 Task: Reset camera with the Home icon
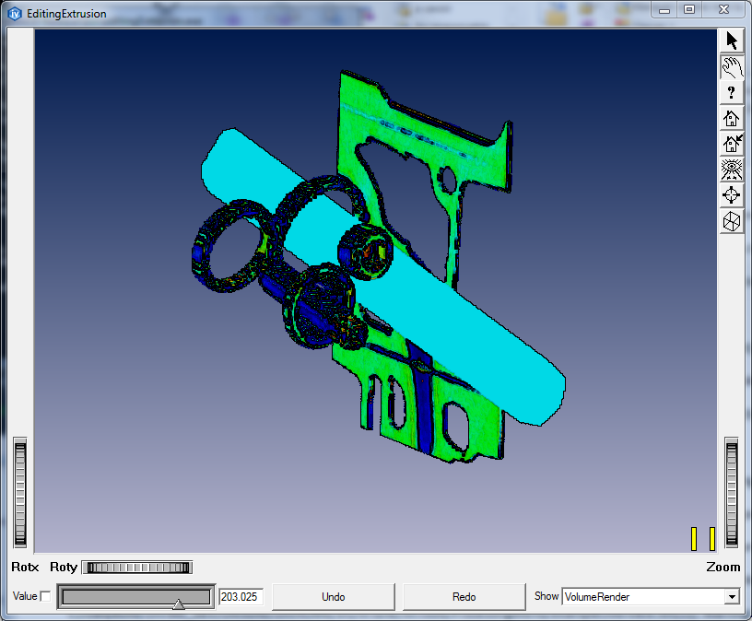coord(732,118)
